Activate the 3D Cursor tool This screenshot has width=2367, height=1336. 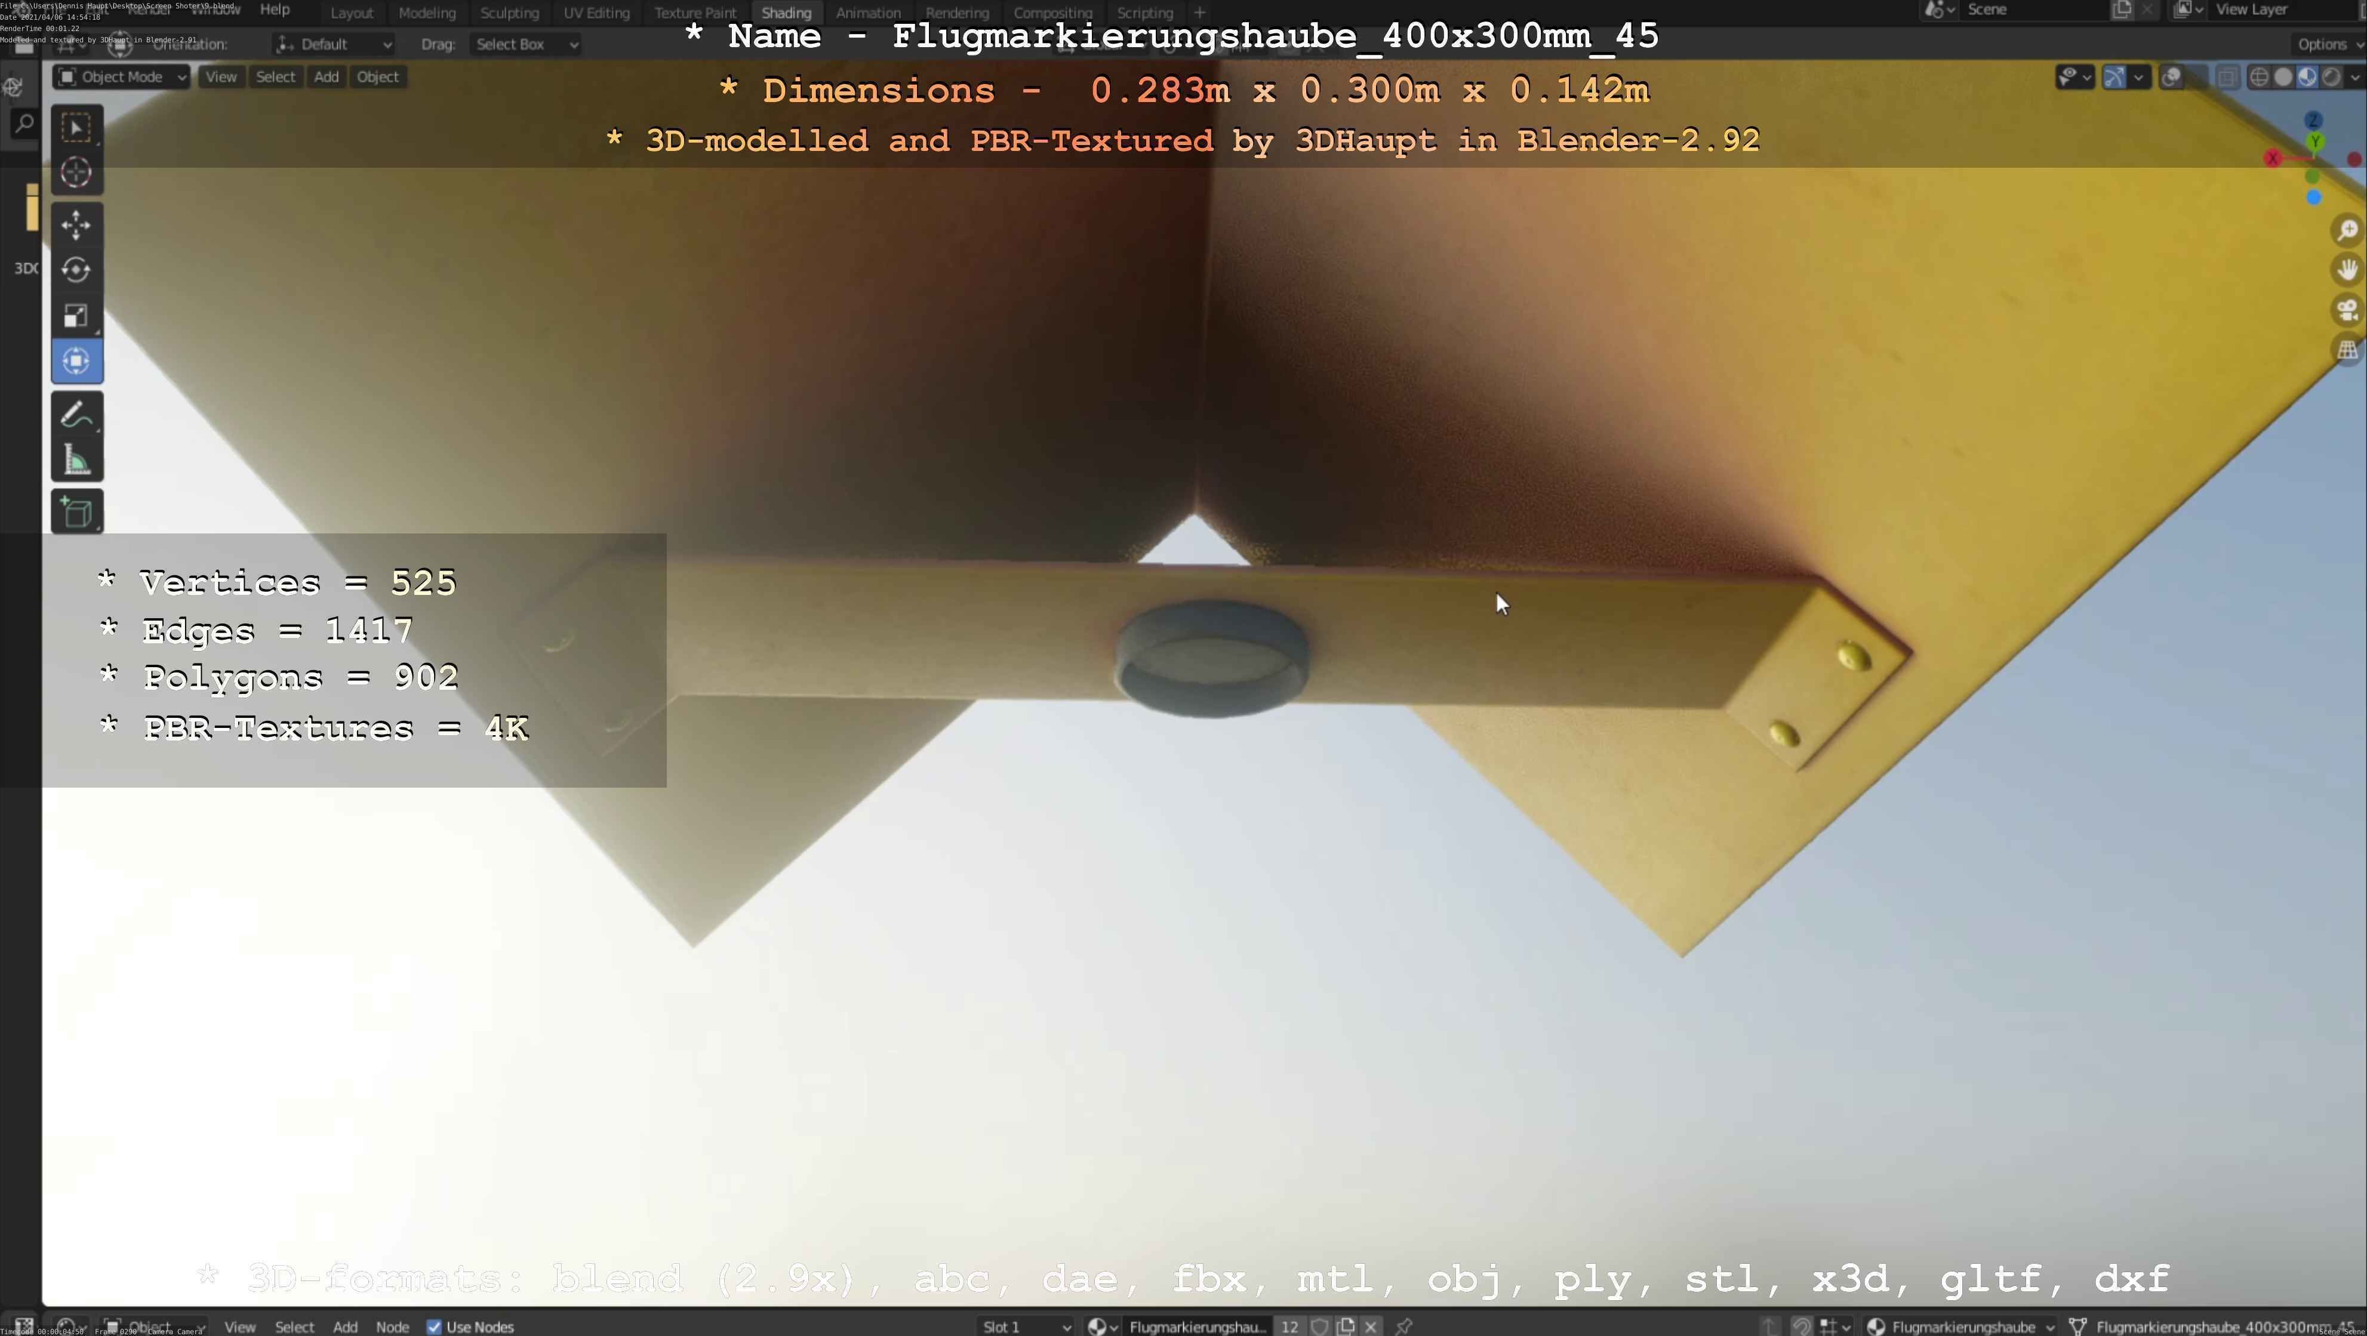76,172
